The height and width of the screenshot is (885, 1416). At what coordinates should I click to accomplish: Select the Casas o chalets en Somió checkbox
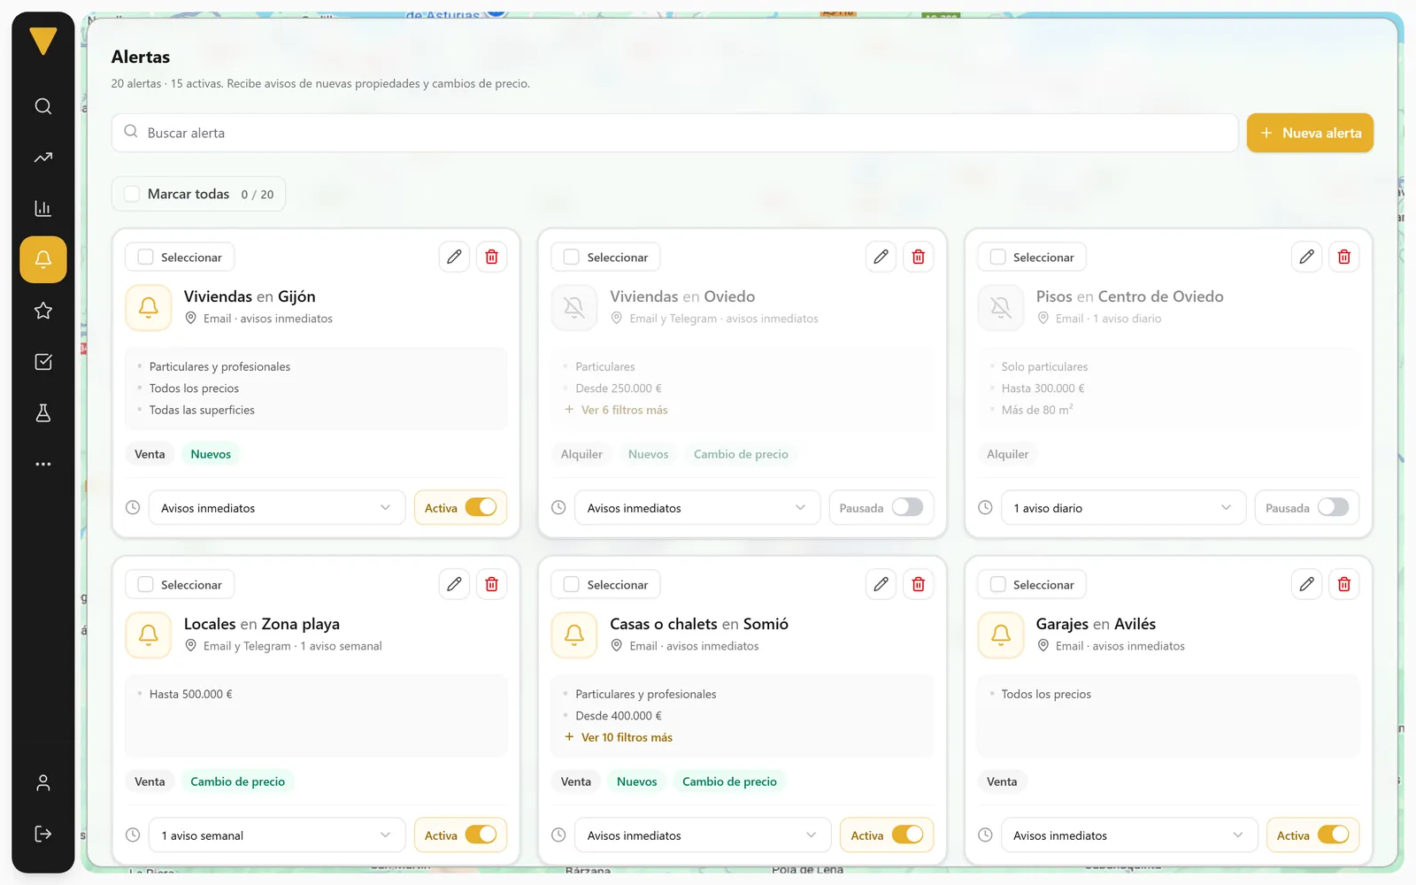pyautogui.click(x=572, y=584)
